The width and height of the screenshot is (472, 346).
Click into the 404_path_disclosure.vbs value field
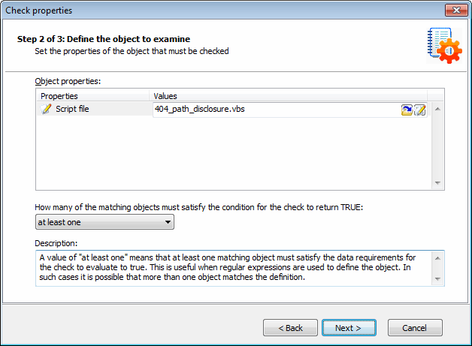pos(277,110)
